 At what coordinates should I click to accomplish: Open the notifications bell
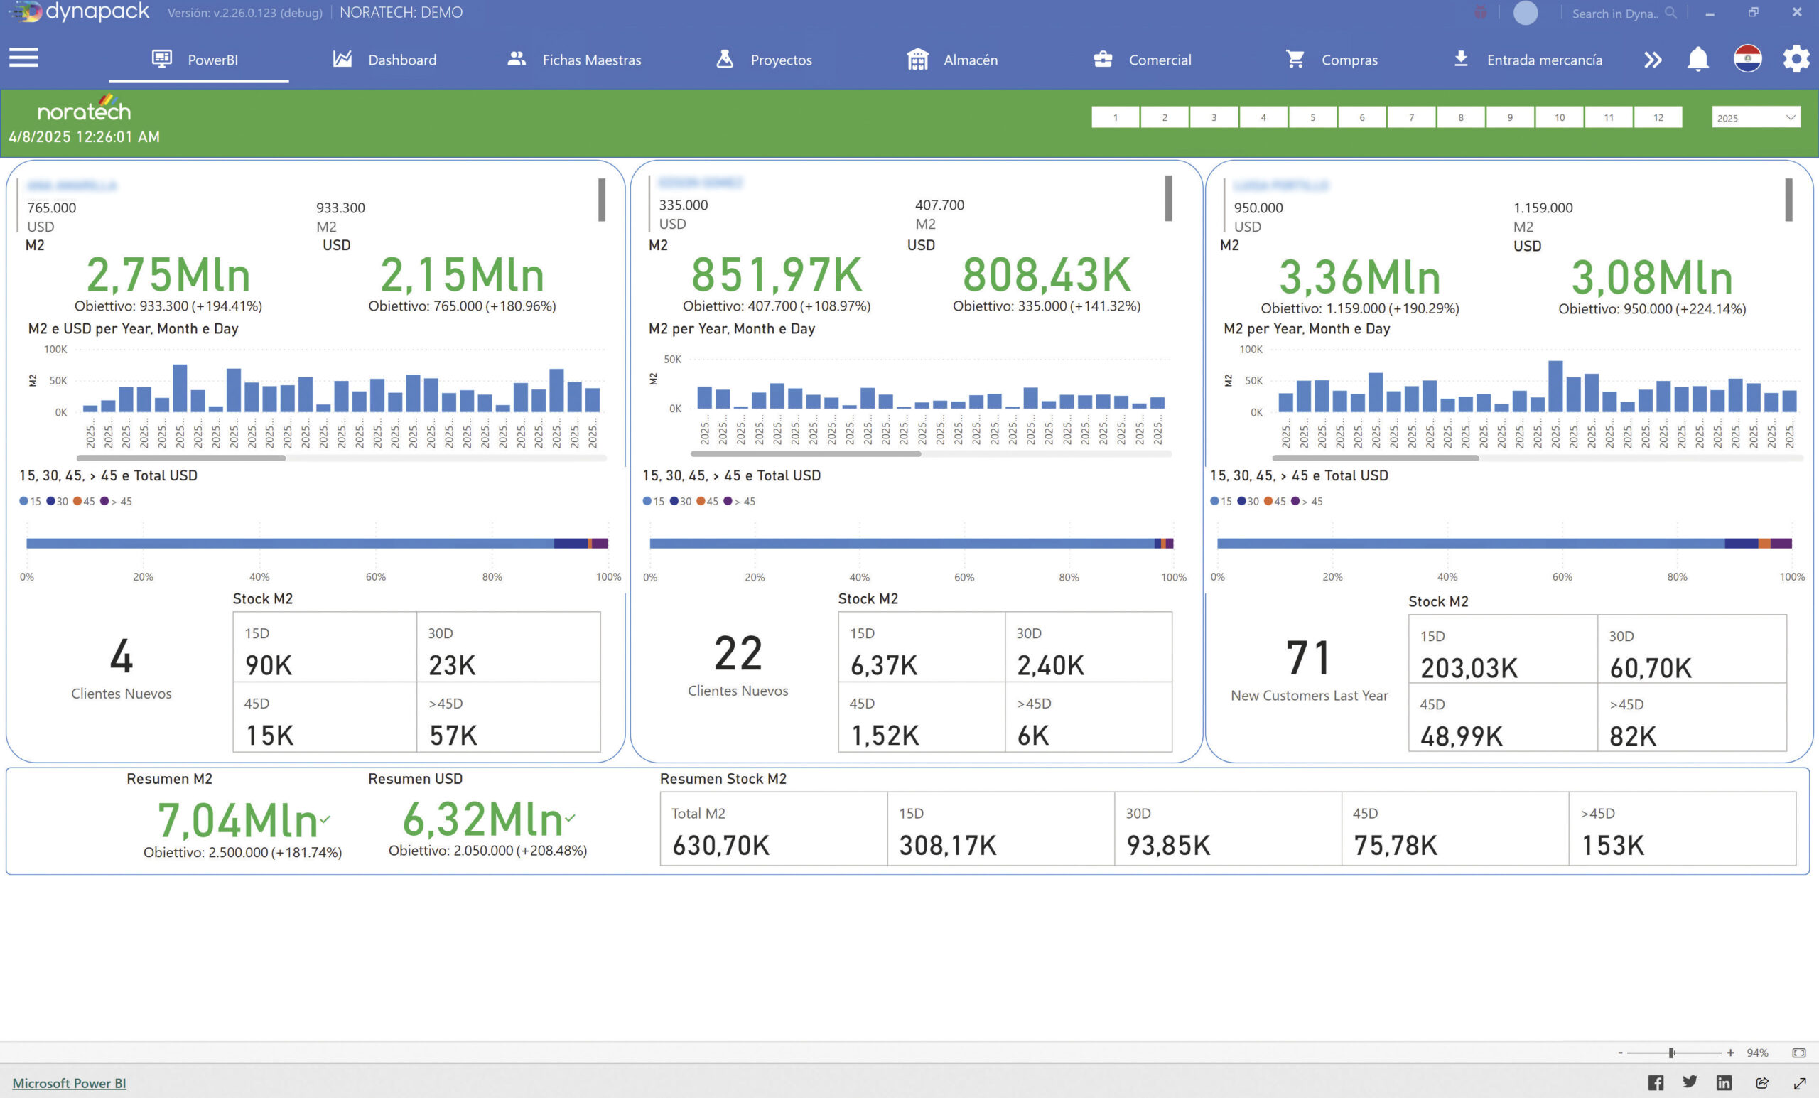tap(1698, 59)
